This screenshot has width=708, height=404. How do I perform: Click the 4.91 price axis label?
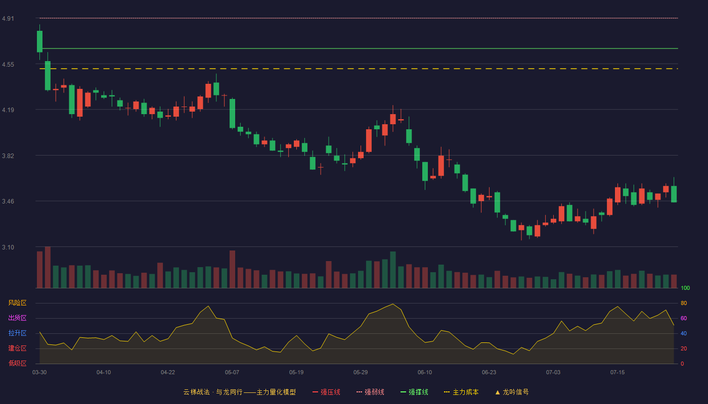click(x=8, y=19)
